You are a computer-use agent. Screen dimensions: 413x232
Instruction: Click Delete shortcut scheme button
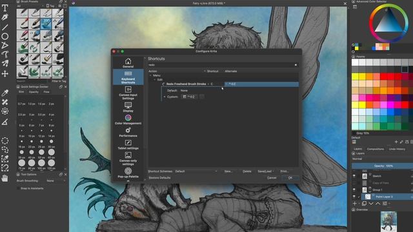click(247, 171)
